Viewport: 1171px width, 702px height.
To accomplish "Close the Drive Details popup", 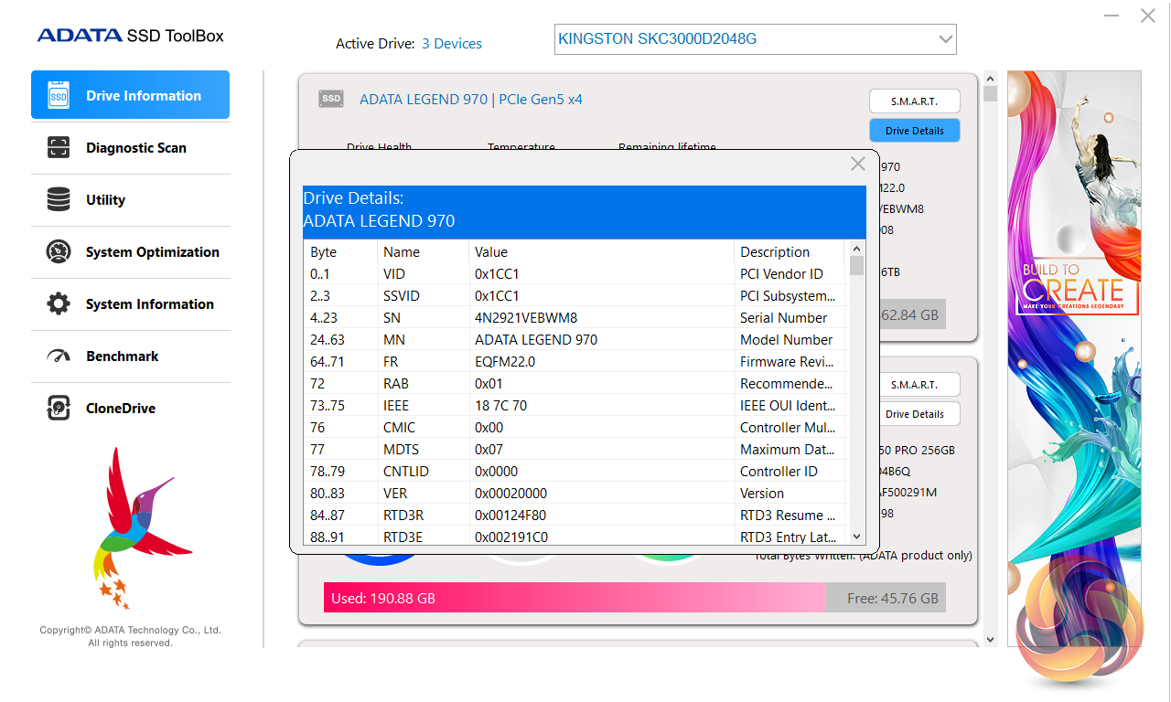I will [x=857, y=165].
